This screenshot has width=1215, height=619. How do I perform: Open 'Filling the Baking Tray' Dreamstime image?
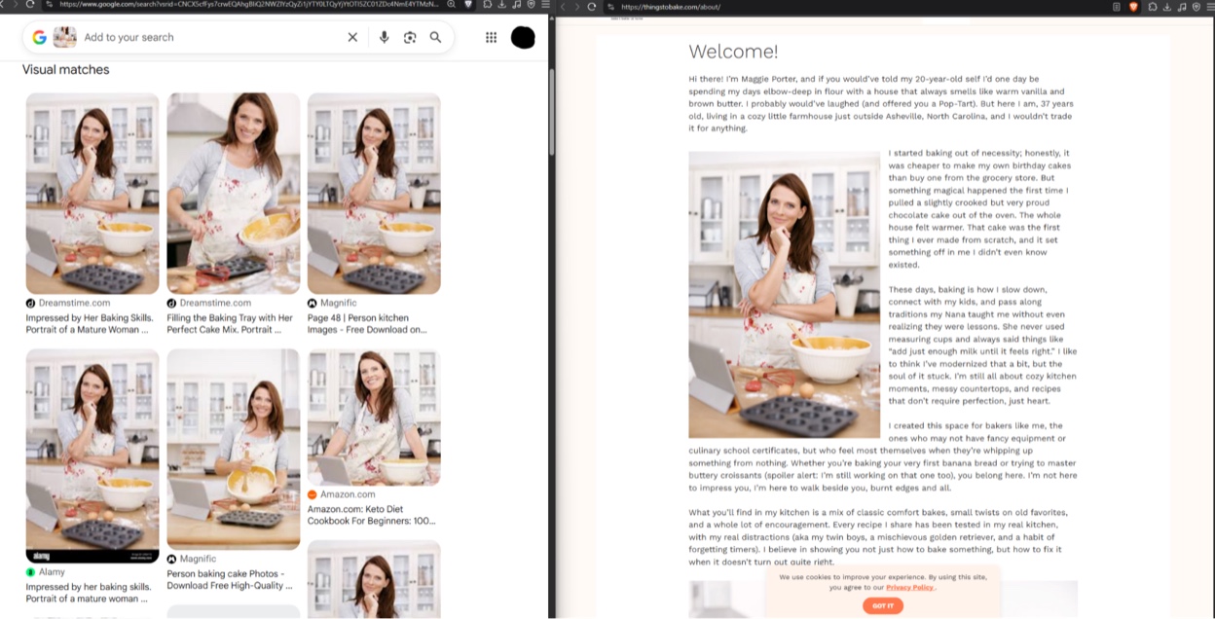pos(234,194)
